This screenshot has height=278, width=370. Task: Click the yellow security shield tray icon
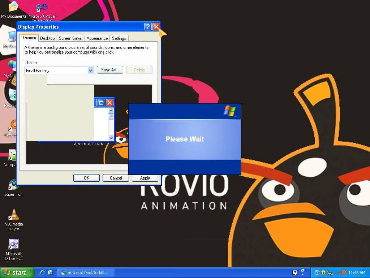click(323, 273)
